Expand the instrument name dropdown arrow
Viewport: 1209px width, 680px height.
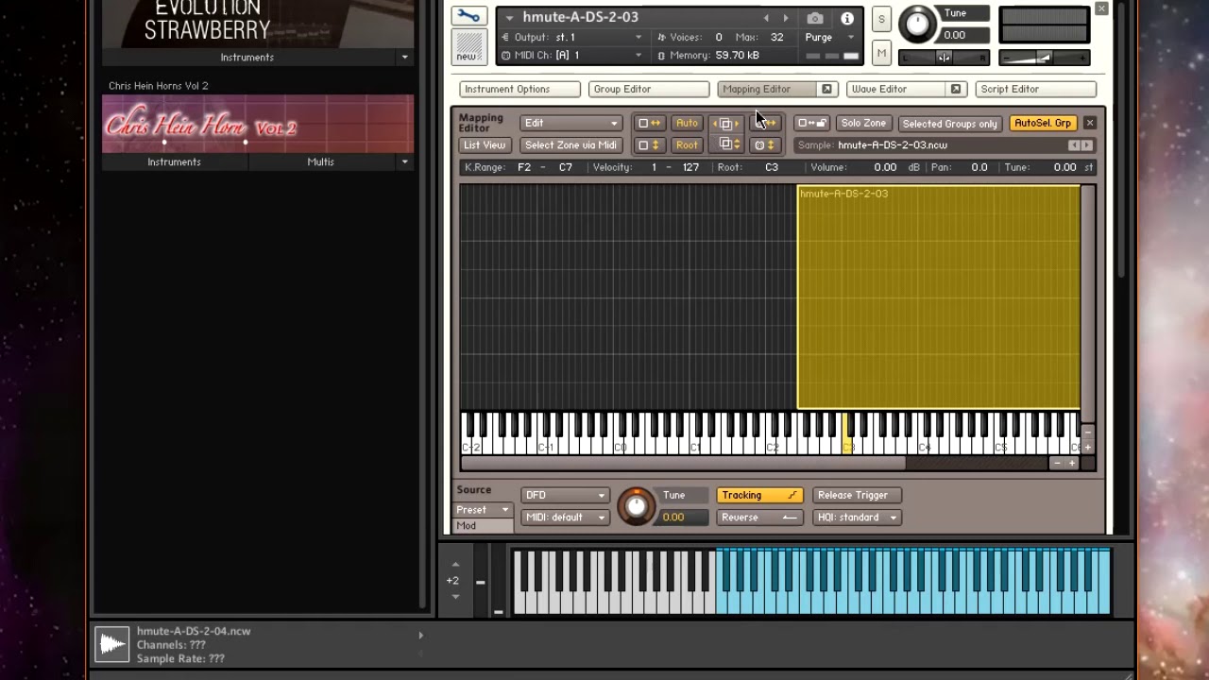509,18
